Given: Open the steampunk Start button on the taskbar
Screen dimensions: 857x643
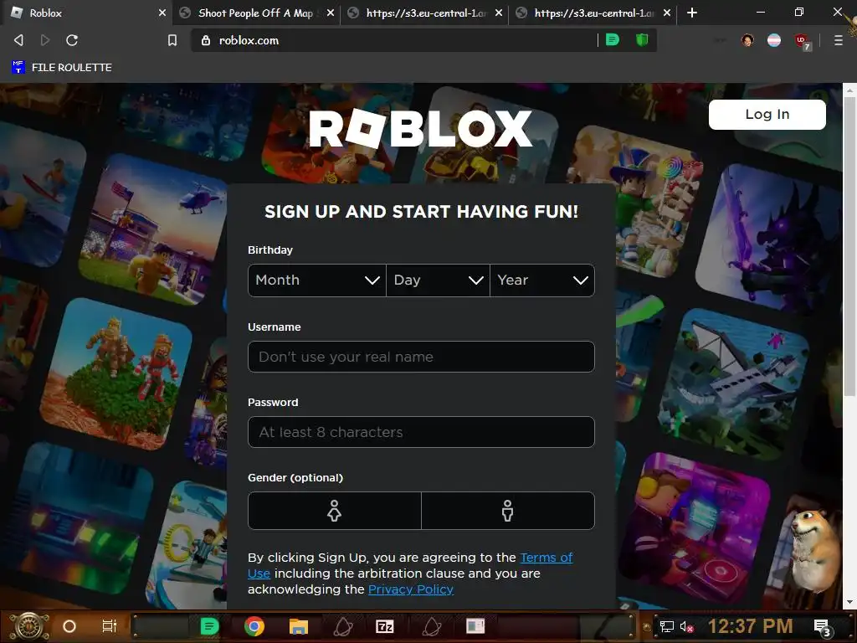Looking at the screenshot, I should [29, 626].
